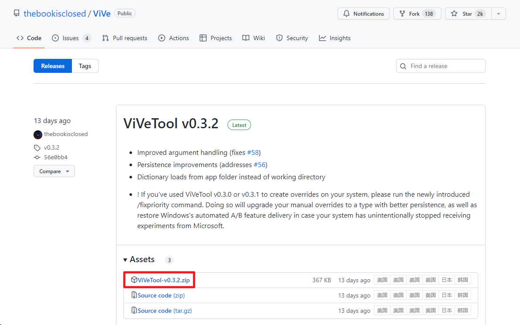Image resolution: width=520 pixels, height=325 pixels.
Task: Open the star lists dropdown arrow
Action: tap(499, 14)
